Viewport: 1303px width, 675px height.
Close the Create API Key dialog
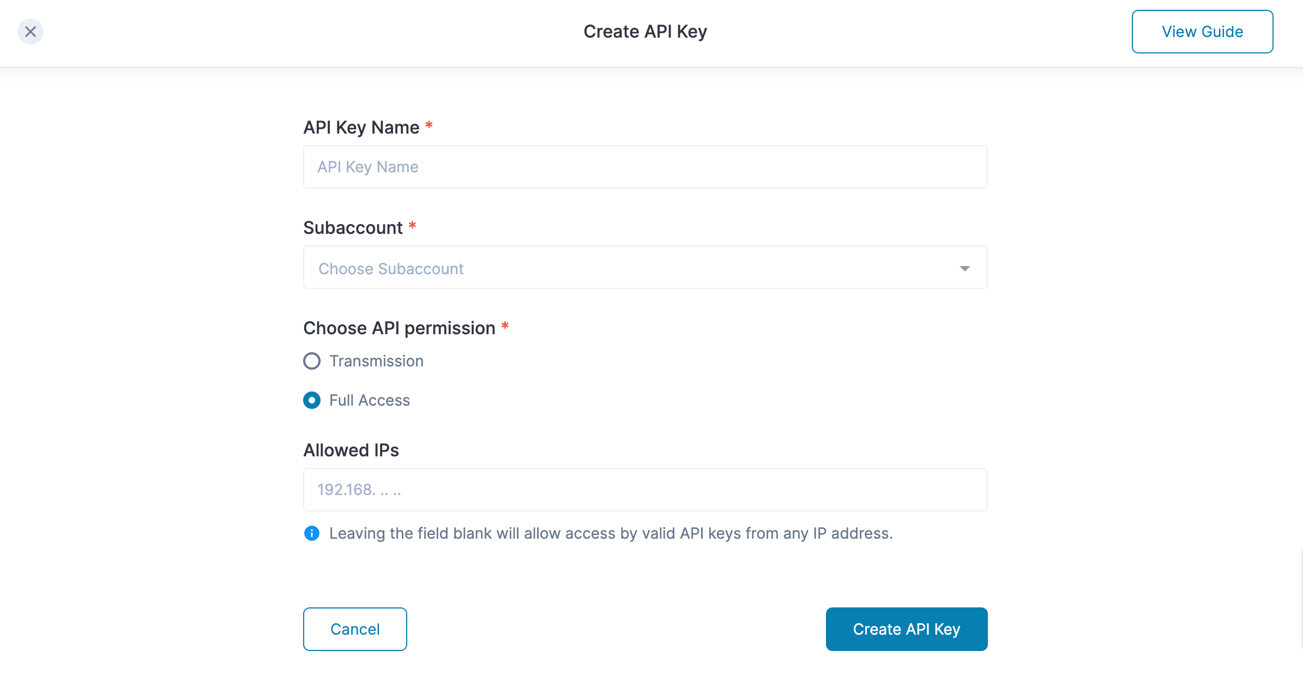click(31, 32)
